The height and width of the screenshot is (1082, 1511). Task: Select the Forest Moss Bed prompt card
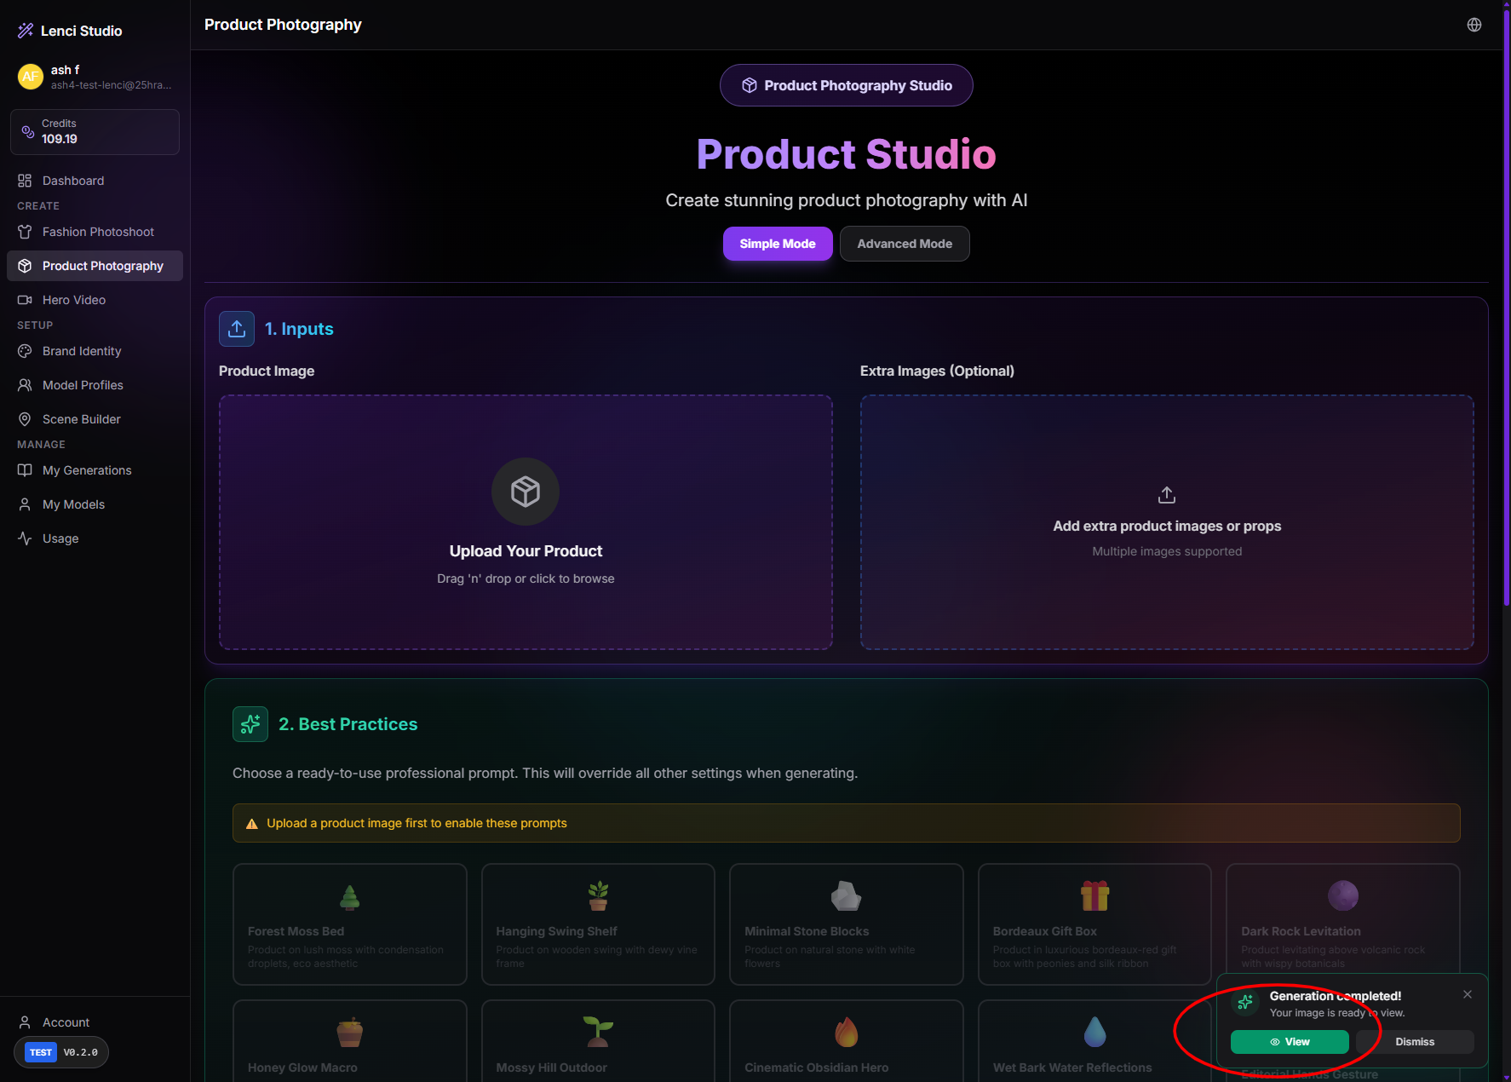point(349,924)
